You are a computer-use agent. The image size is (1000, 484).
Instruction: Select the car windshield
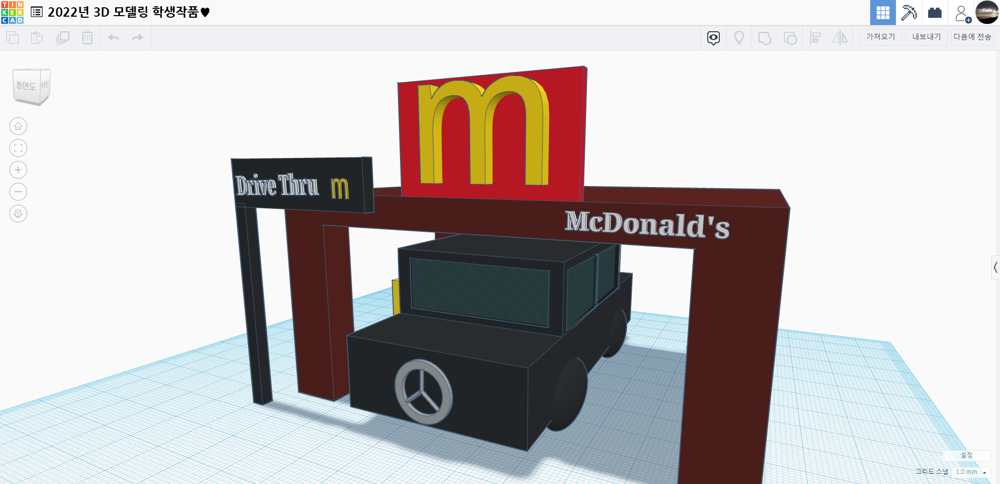tap(480, 292)
